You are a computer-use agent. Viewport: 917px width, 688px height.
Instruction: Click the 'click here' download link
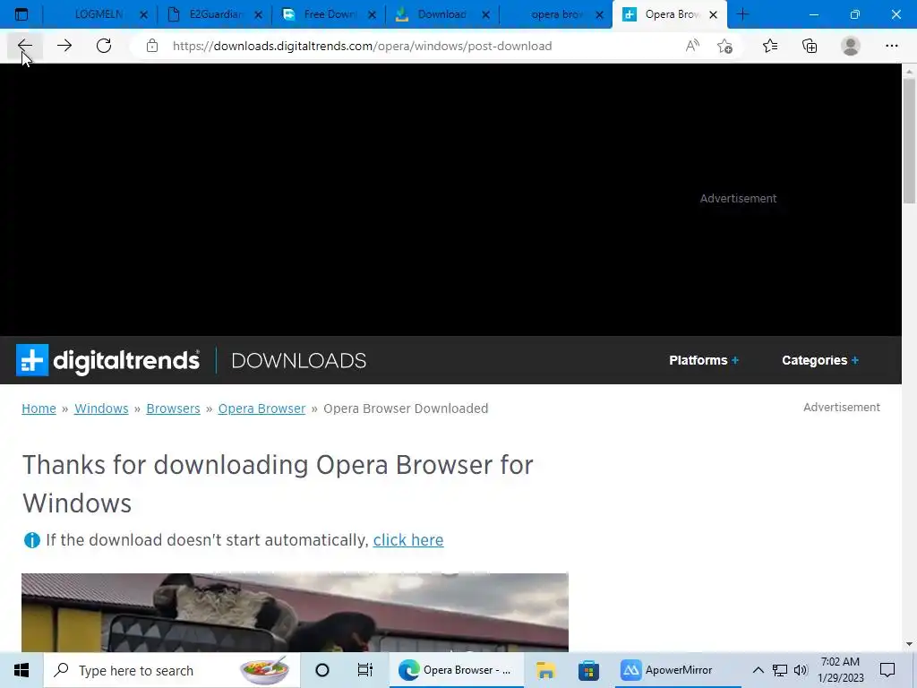pos(408,540)
